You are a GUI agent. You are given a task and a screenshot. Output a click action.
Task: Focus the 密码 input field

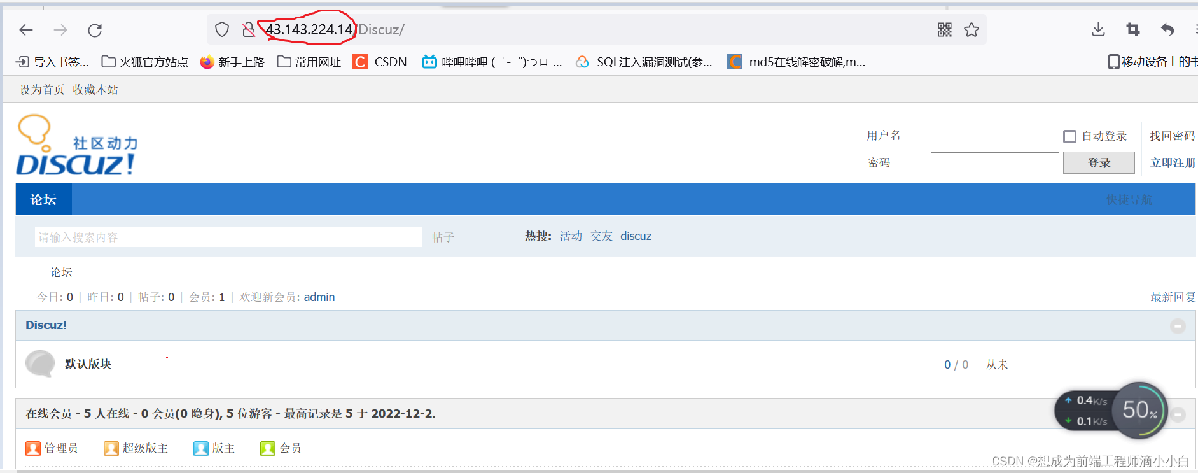(994, 162)
